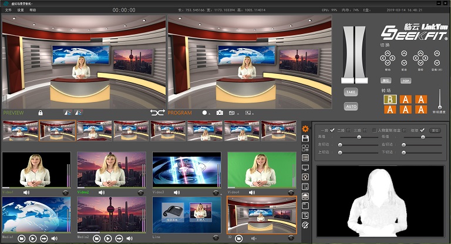Expand the record button dropdown arrow
Screen dimensions: 451x244
pos(209,113)
